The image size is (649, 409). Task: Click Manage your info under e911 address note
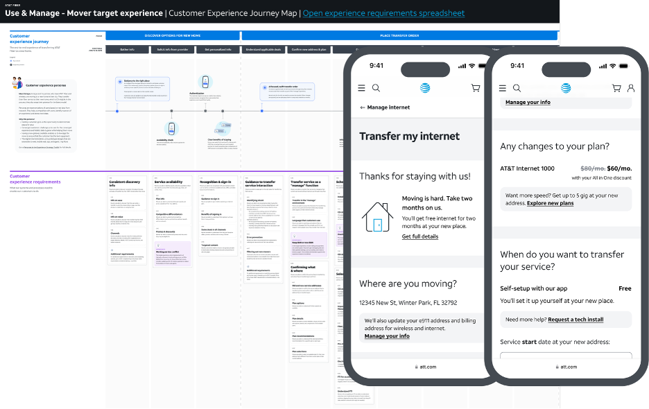[387, 336]
